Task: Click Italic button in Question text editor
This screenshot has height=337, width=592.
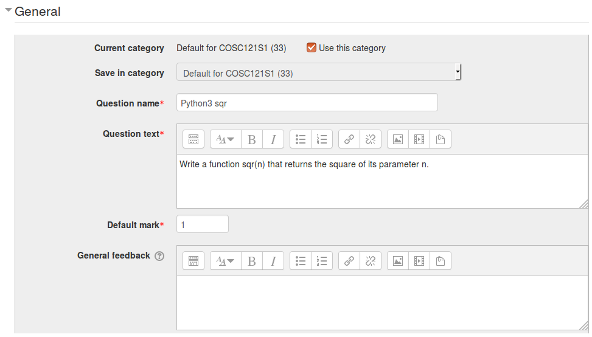Action: click(273, 139)
